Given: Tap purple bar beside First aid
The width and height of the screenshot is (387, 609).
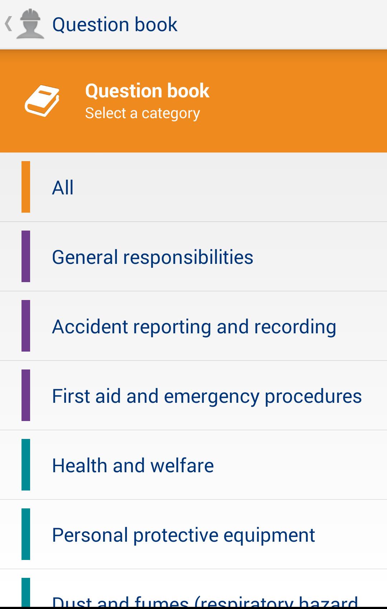Looking at the screenshot, I should point(26,395).
